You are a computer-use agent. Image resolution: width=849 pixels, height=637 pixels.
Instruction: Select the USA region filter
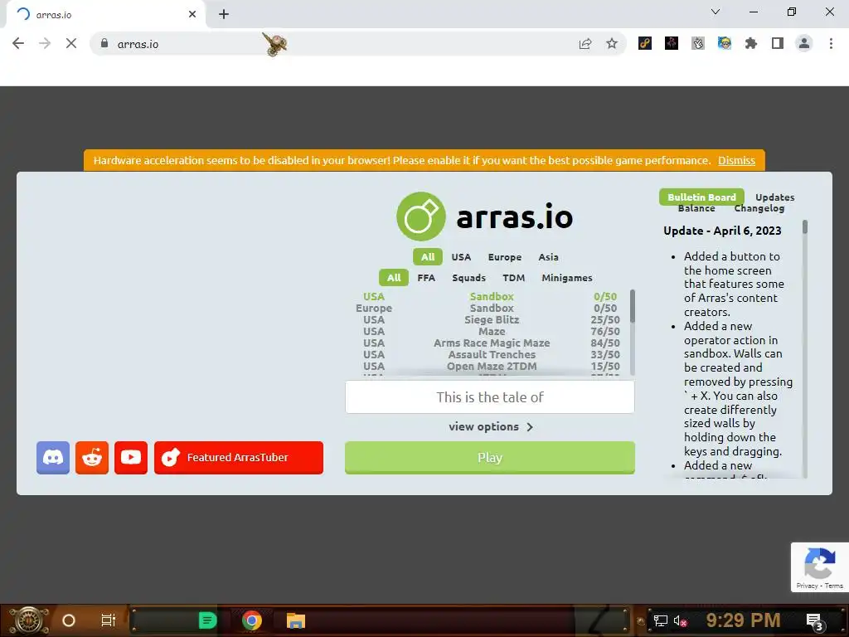click(x=461, y=257)
